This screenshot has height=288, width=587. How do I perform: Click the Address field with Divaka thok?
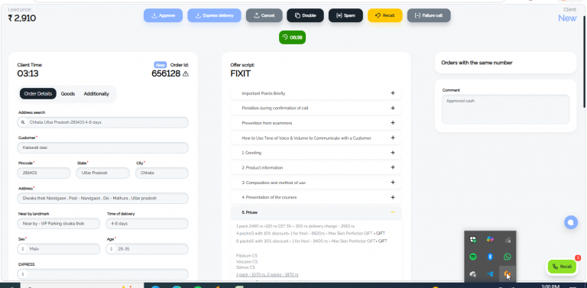[x=102, y=198]
